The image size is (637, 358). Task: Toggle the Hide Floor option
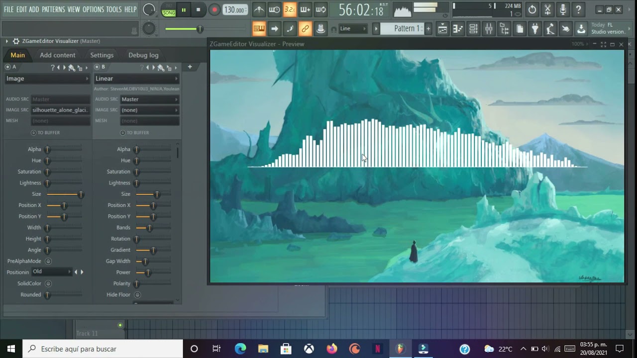click(x=137, y=295)
